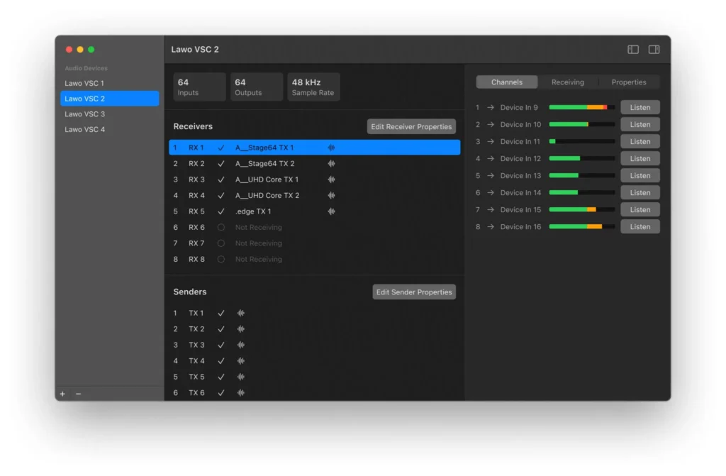
Task: Toggle the empty status circle on RX 6
Action: pos(221,228)
